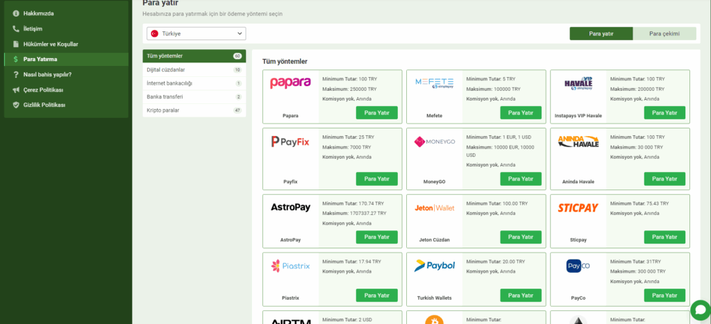
Task: Switch to the Para çekimi tab
Action: [x=664, y=33]
